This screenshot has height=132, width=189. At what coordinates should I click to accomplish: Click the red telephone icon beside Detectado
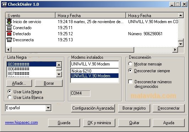(9, 33)
